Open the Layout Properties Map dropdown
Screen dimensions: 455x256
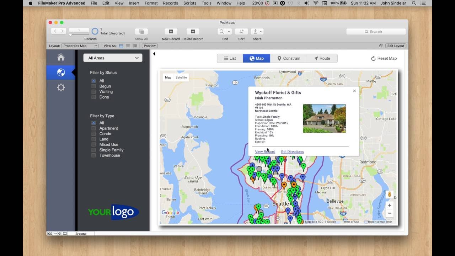[80, 46]
